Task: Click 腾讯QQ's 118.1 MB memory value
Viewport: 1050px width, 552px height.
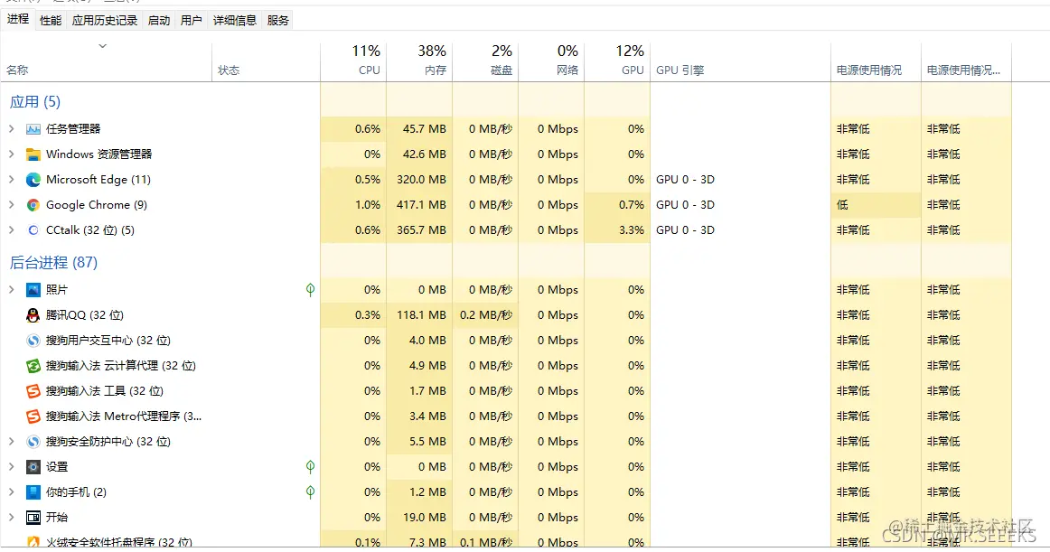Action: point(421,315)
